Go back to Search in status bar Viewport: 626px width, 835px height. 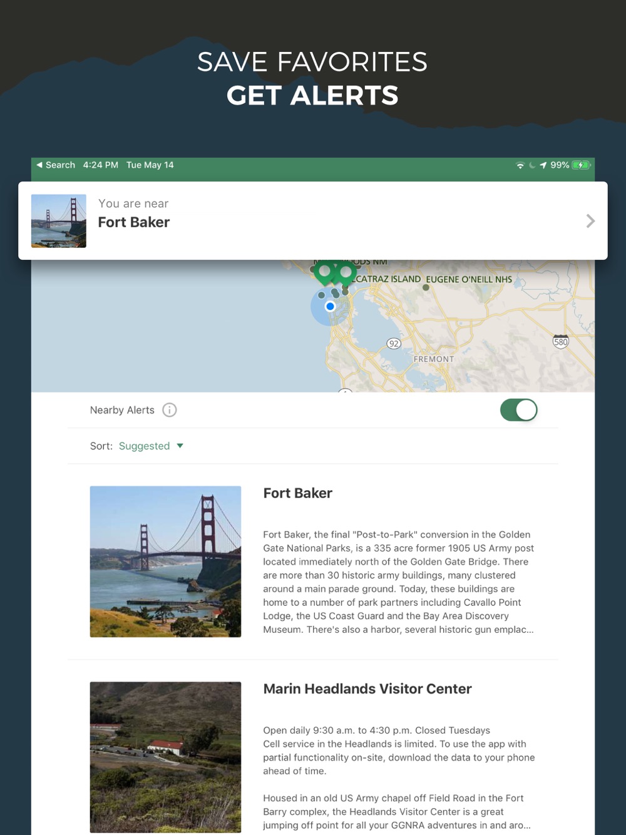[x=56, y=165]
